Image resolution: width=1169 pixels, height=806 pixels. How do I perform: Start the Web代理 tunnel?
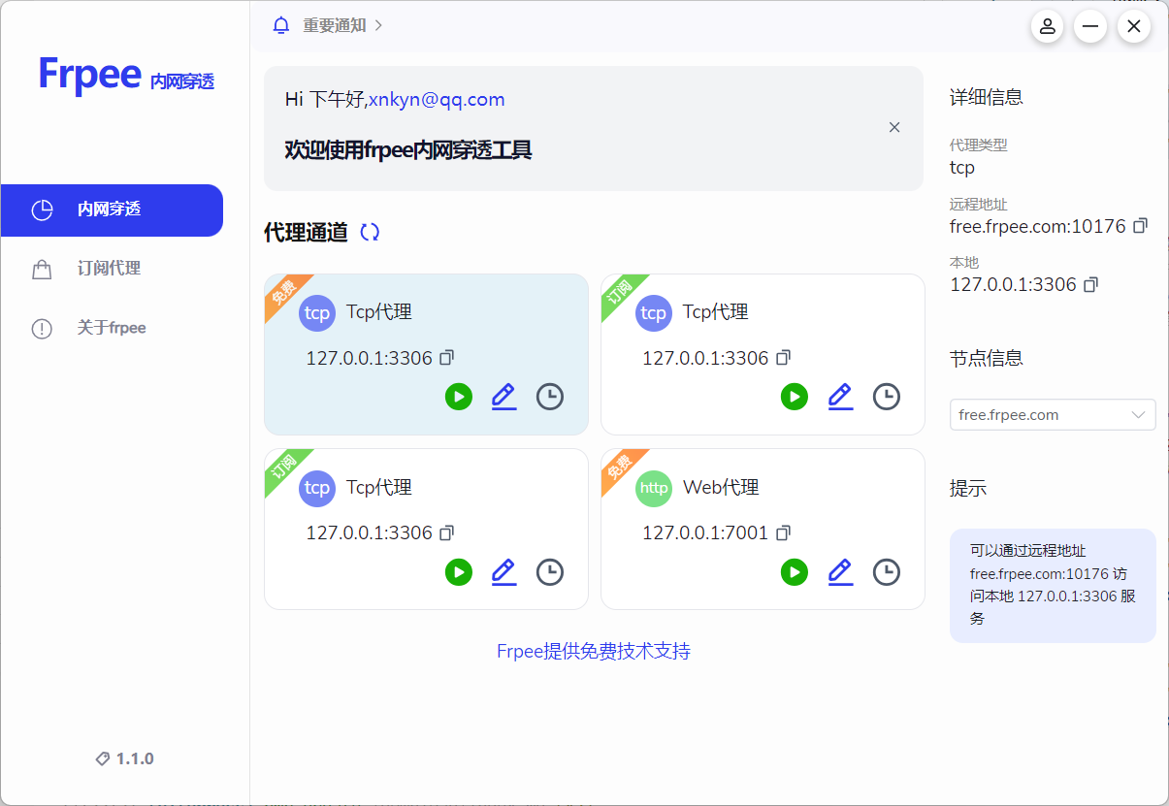point(795,571)
